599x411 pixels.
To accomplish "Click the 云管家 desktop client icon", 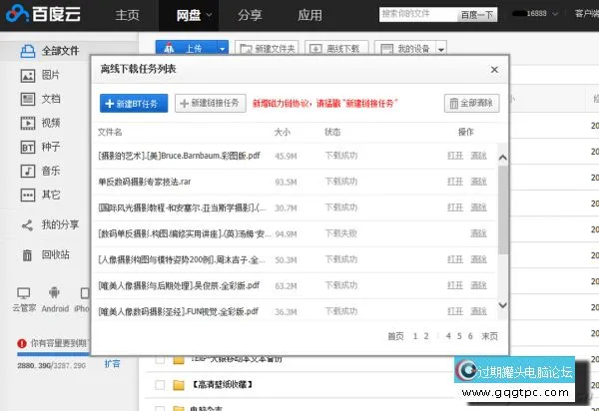I will coord(24,293).
